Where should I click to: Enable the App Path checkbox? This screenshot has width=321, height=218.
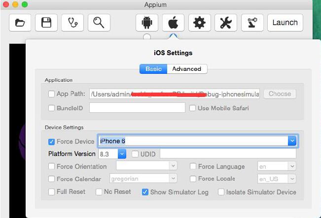click(51, 94)
